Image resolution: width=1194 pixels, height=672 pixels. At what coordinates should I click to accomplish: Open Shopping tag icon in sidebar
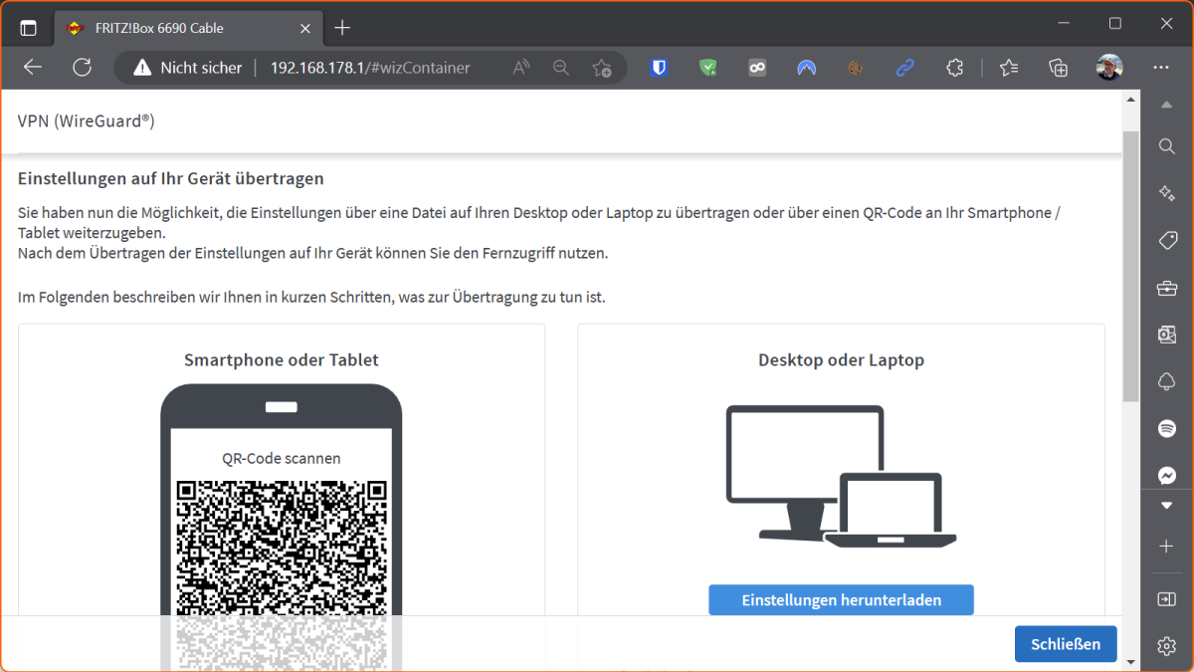point(1167,240)
